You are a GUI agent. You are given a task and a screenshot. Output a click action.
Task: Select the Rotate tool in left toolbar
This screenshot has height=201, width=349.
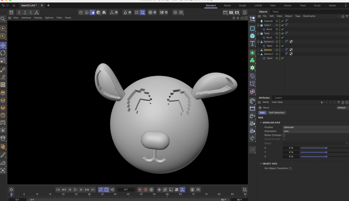[3, 53]
